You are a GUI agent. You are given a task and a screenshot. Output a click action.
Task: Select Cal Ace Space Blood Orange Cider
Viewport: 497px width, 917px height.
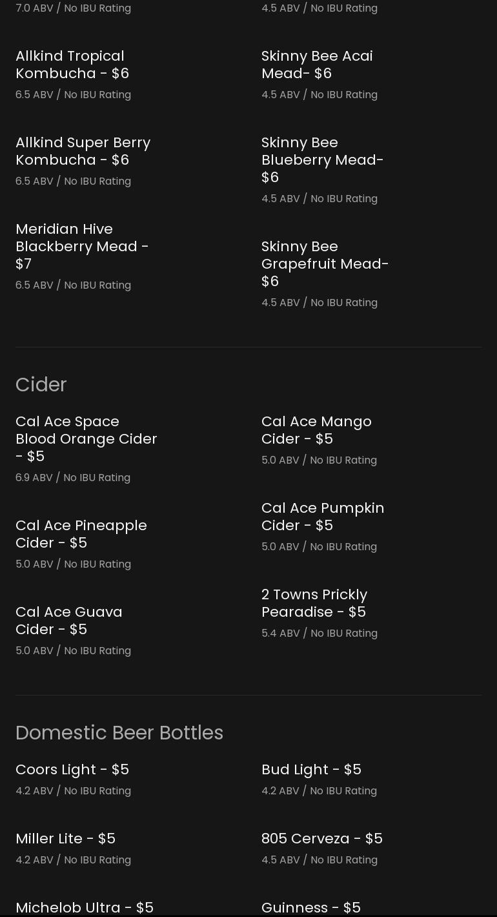[86, 438]
